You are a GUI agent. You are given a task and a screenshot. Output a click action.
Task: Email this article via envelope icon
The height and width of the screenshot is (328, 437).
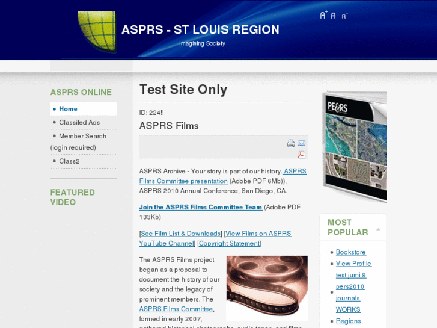coord(301,143)
